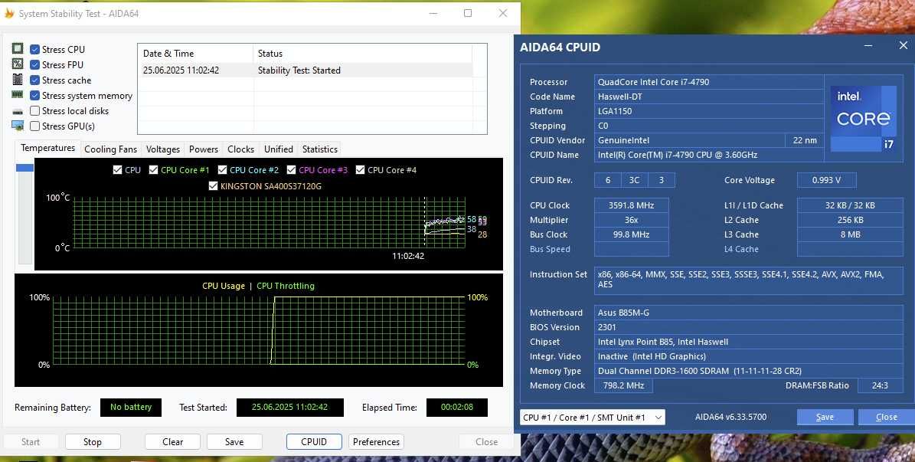Click the 99.8 MHz Bus Clock value
The height and width of the screenshot is (462, 915).
632,234
